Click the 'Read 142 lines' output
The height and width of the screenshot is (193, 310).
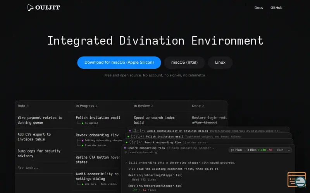[144, 179]
